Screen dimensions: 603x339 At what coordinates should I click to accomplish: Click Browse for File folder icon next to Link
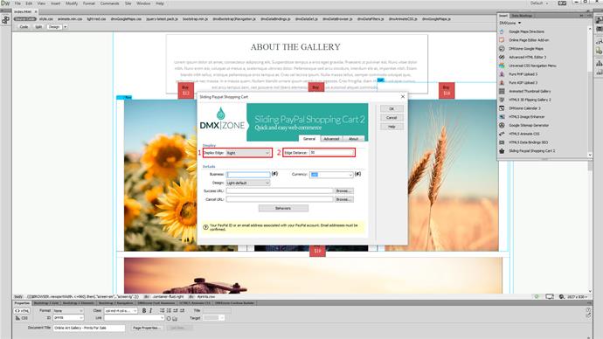pos(175,318)
